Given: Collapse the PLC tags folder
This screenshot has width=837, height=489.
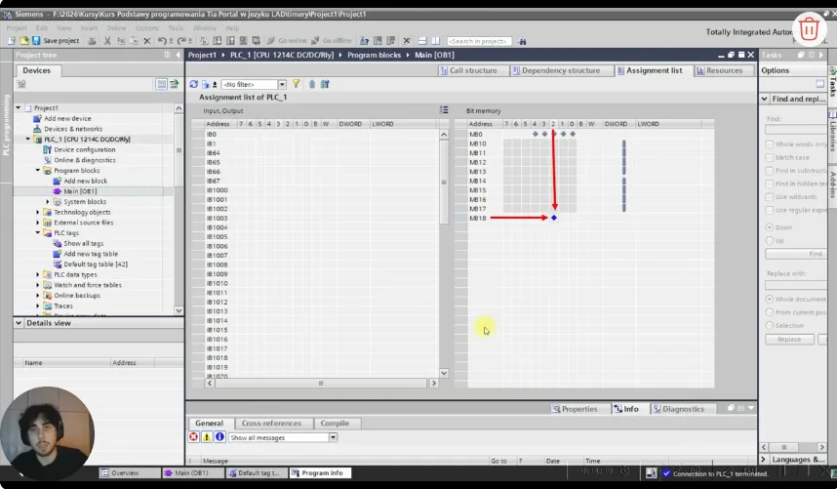Looking at the screenshot, I should coord(38,232).
